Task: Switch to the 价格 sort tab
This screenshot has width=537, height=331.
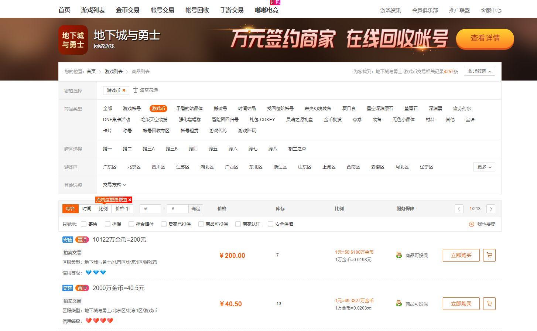Action: point(122,208)
